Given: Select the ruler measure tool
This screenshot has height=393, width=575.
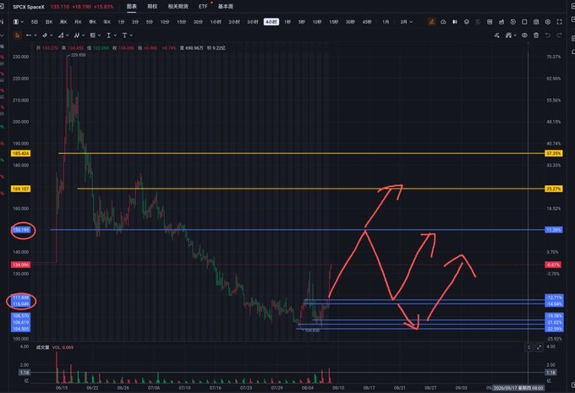Looking at the screenshot, I should [45, 35].
